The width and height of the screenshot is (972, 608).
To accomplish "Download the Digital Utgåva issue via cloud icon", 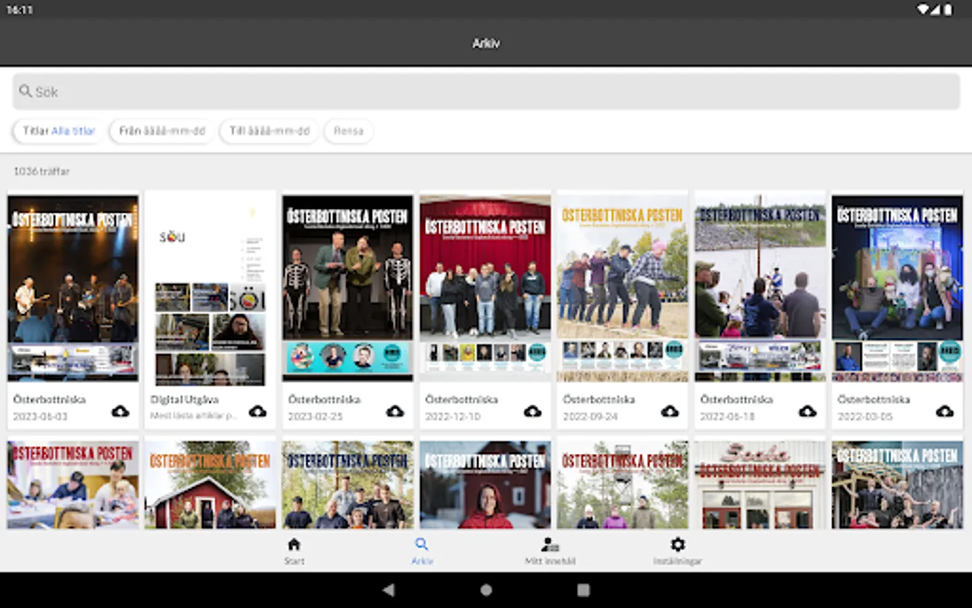I will click(x=258, y=411).
